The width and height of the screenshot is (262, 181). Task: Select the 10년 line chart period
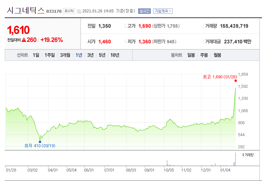[x=115, y=55]
